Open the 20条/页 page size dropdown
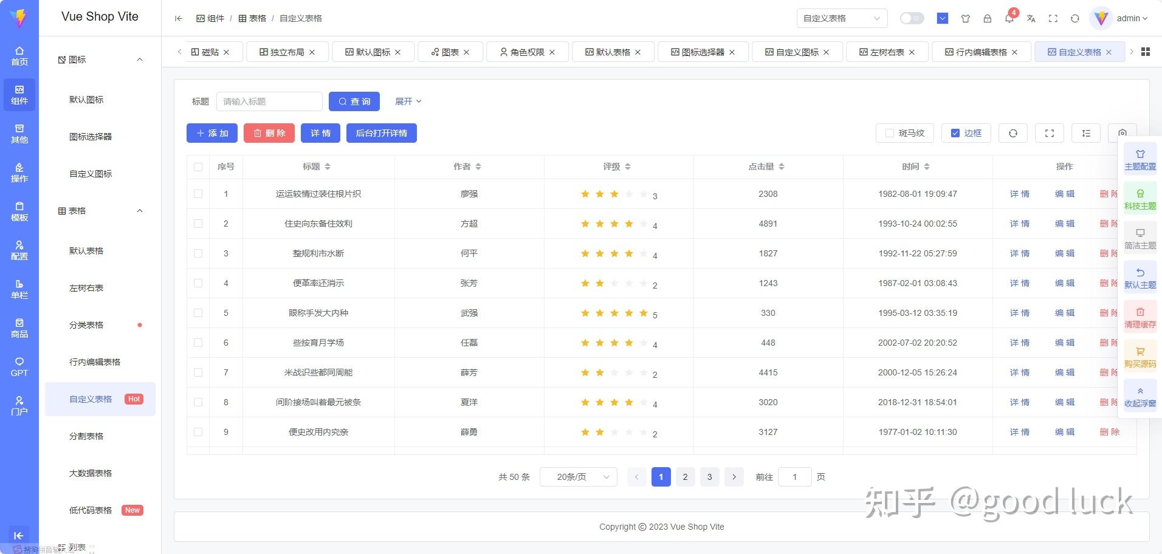 click(x=579, y=477)
